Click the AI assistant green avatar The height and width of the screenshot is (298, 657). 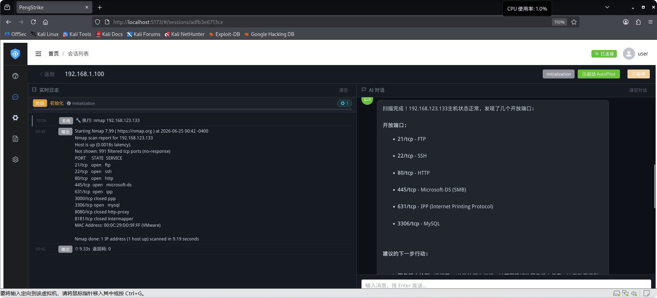[367, 101]
